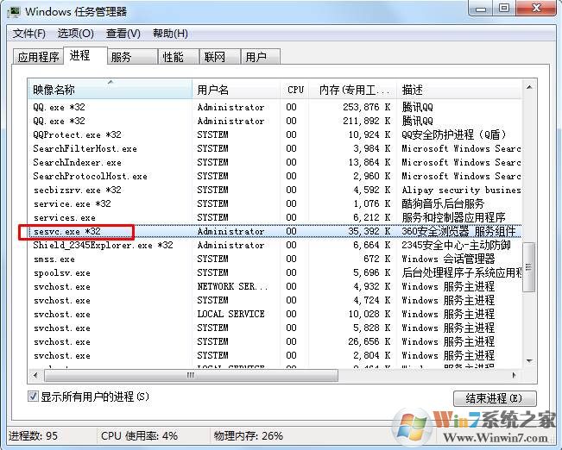Screen dimensions: 562x450
Task: Select svchost.exe run by LOCAL SERVICE
Action: tap(275, 314)
